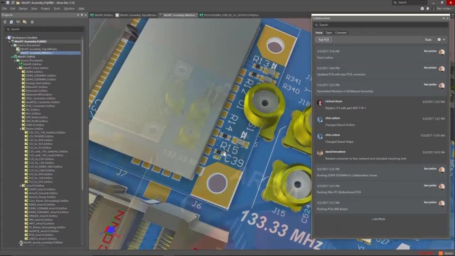Collapse the MiniPC.PrjPcb project node
The width and height of the screenshot is (455, 256).
point(12,57)
